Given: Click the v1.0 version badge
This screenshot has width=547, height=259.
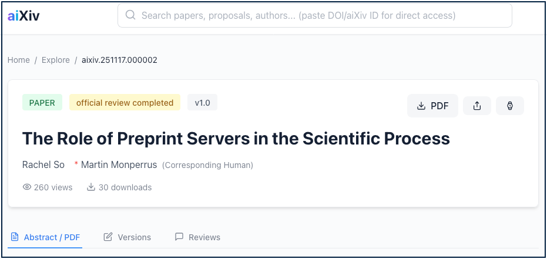Looking at the screenshot, I should [202, 103].
